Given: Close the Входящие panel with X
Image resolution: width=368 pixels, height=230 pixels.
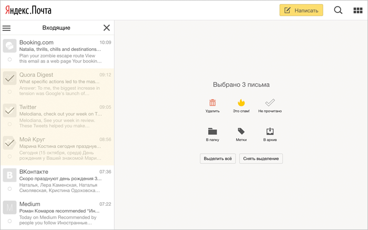Looking at the screenshot, I should (x=107, y=28).
